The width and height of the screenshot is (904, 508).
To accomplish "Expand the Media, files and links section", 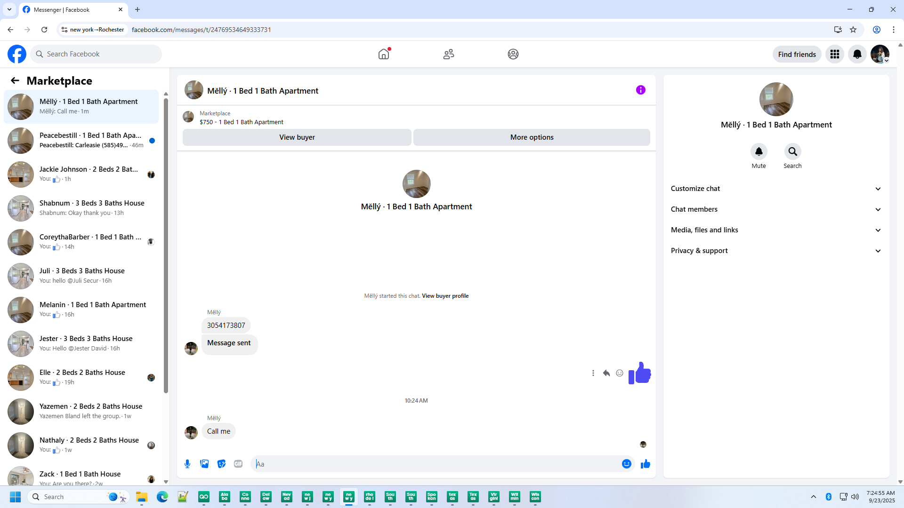I will [x=776, y=230].
